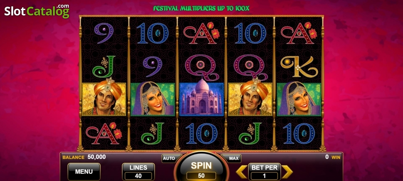The image size is (403, 181).
Task: Open the LINES selector showing 40
Action: 138,172
